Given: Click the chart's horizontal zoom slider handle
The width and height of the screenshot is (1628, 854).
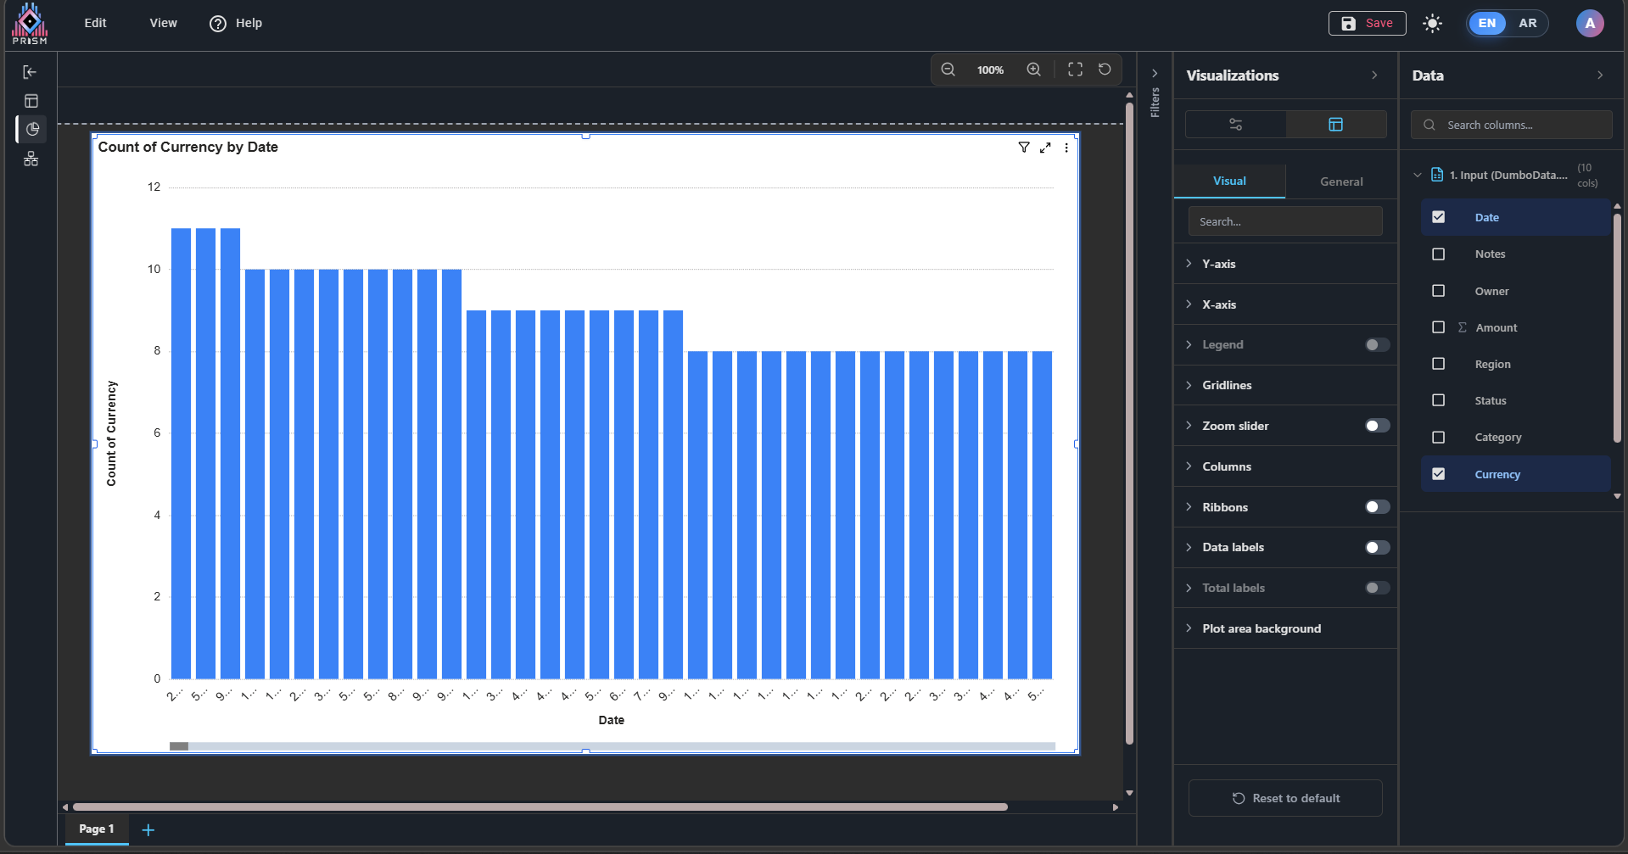Looking at the screenshot, I should pyautogui.click(x=179, y=746).
